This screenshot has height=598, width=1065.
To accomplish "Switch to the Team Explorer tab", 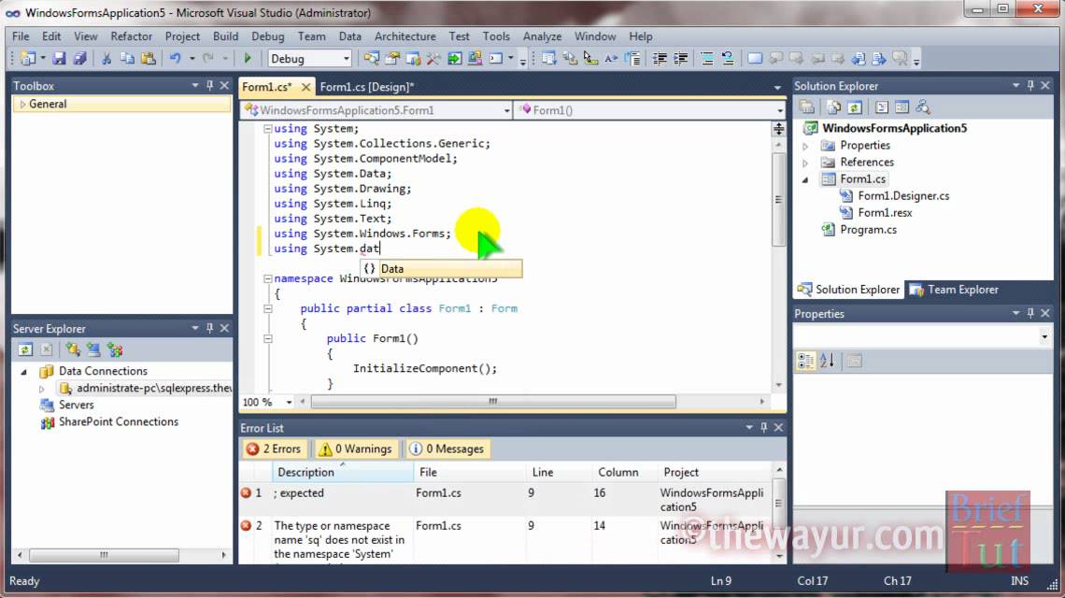I will pos(954,290).
